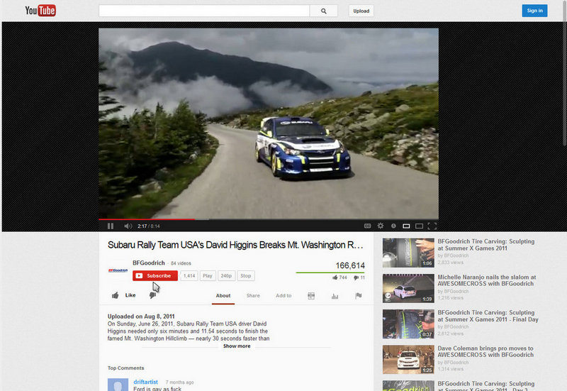Open 'Dave Coleman brings pro moves' title
The image size is (567, 391).
click(x=485, y=351)
